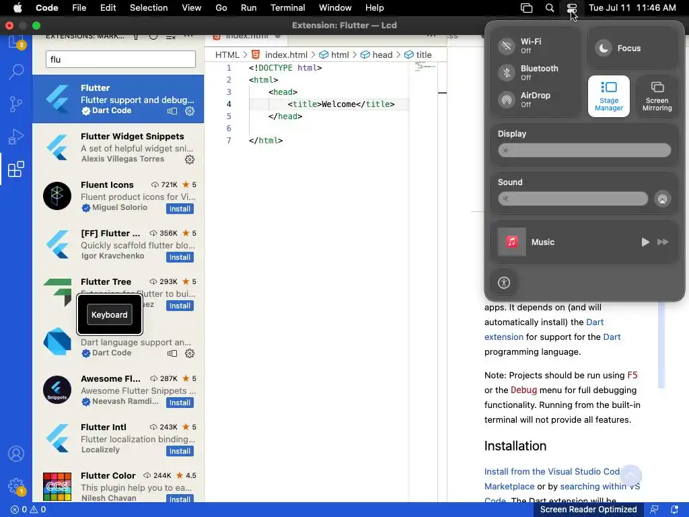
Task: Install the Flutter Tree extension
Action: coord(180,306)
